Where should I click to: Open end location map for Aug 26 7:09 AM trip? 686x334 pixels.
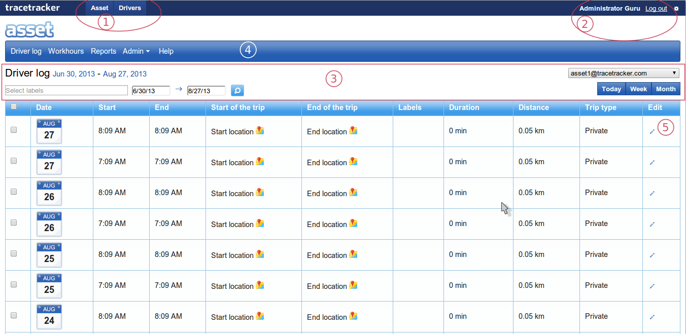353,223
